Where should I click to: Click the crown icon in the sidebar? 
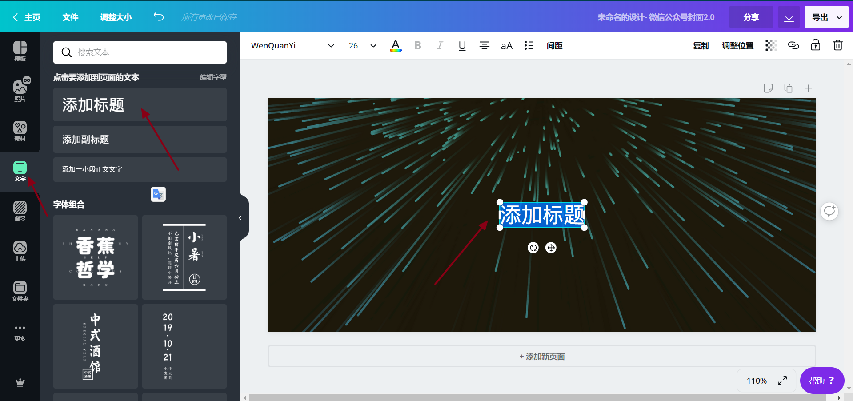click(20, 382)
